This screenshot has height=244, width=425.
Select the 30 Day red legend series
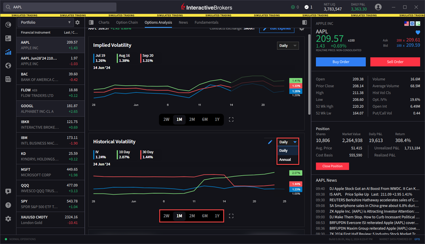click(147, 155)
